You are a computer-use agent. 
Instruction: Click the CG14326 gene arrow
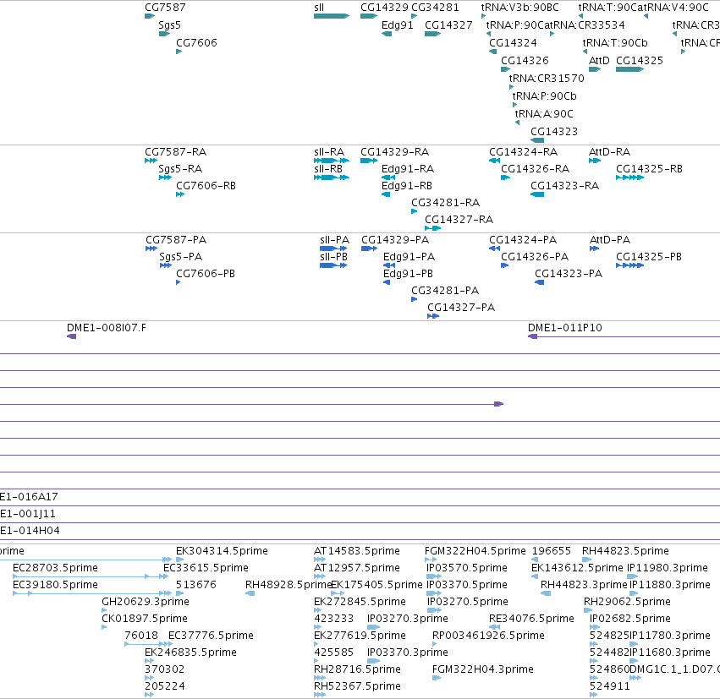(x=505, y=69)
